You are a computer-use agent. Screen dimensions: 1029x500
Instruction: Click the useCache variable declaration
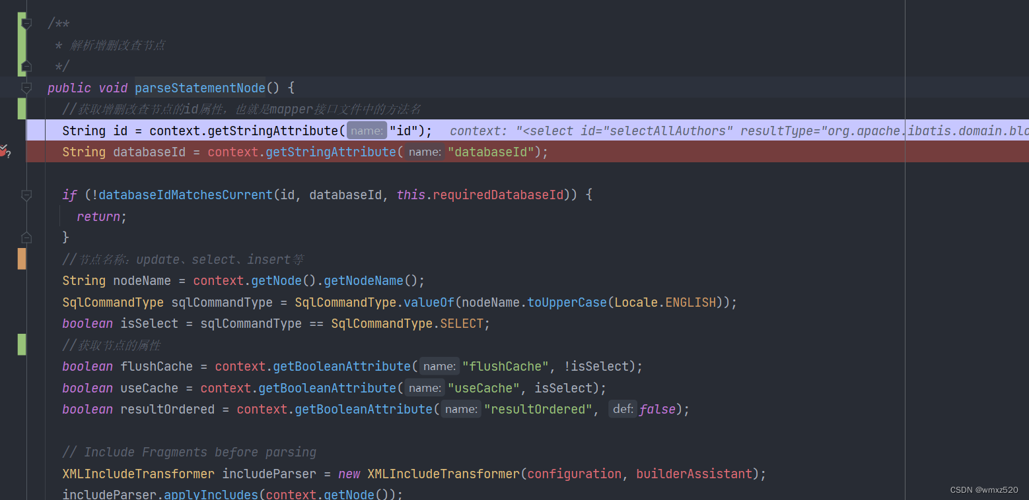coord(149,388)
